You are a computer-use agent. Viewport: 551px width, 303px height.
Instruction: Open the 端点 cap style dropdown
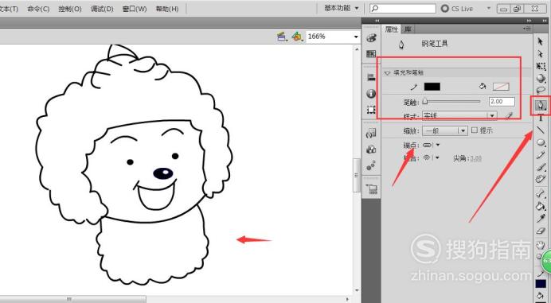(432, 145)
